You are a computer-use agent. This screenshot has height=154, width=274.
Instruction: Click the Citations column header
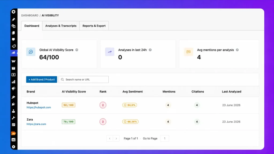tap(198, 91)
